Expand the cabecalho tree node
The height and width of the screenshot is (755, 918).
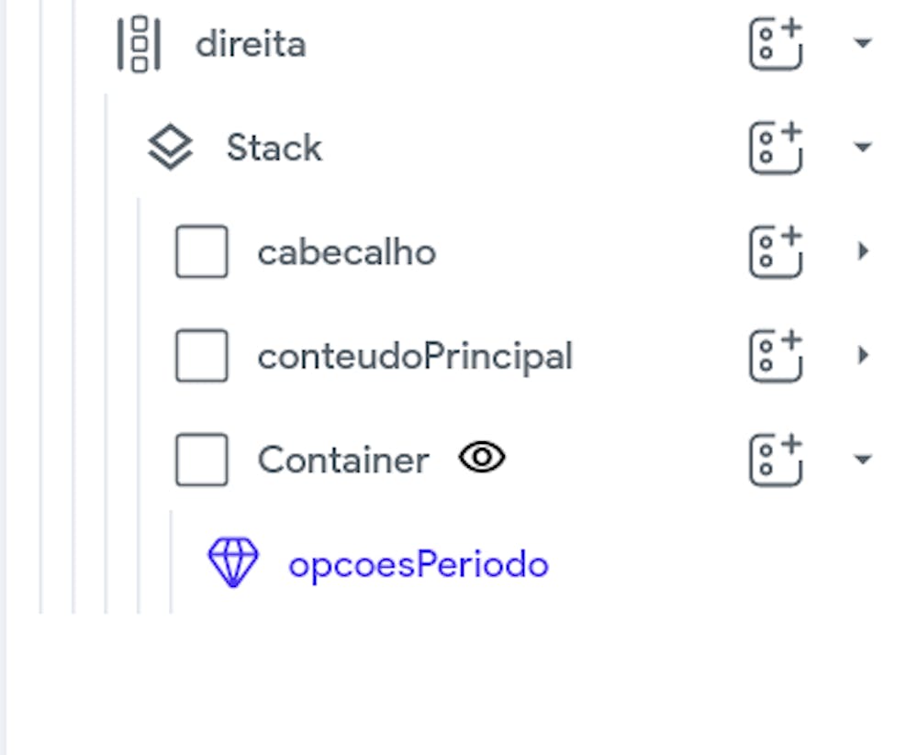pos(863,251)
